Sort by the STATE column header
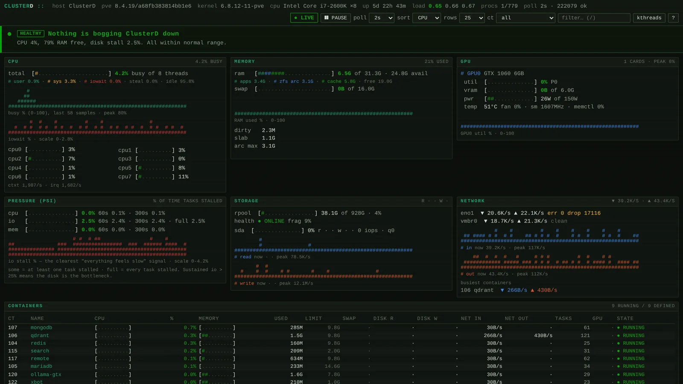 (x=625, y=318)
